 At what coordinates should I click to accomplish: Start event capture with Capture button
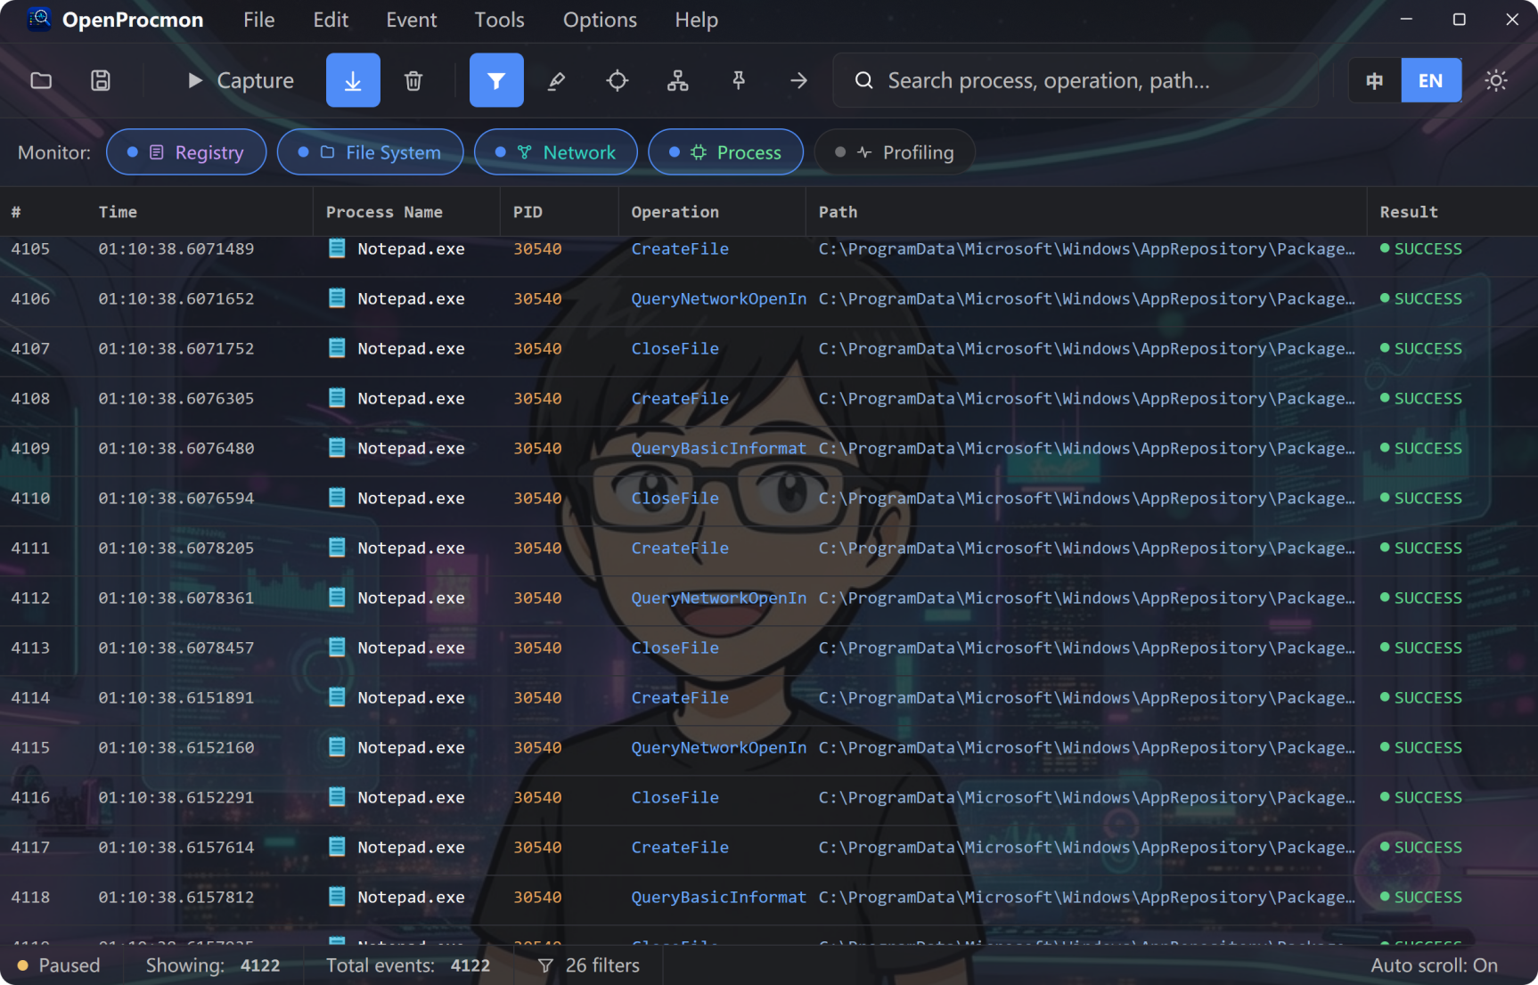tap(241, 80)
